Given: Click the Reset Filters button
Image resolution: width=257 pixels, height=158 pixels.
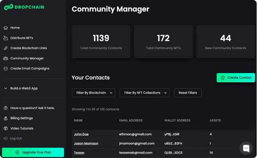Looking at the screenshot, I should tap(188, 93).
